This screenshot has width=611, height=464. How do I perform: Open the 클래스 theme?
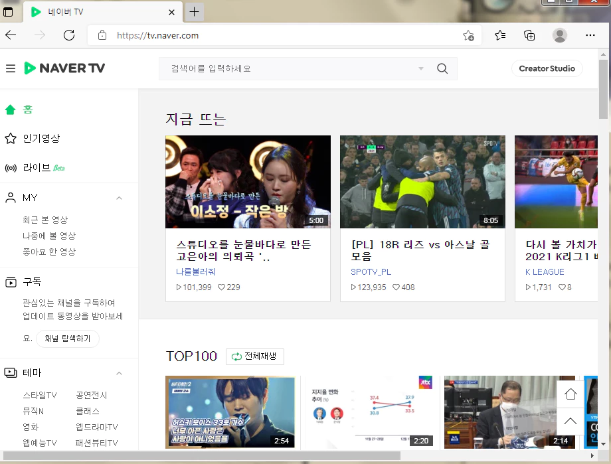click(88, 412)
